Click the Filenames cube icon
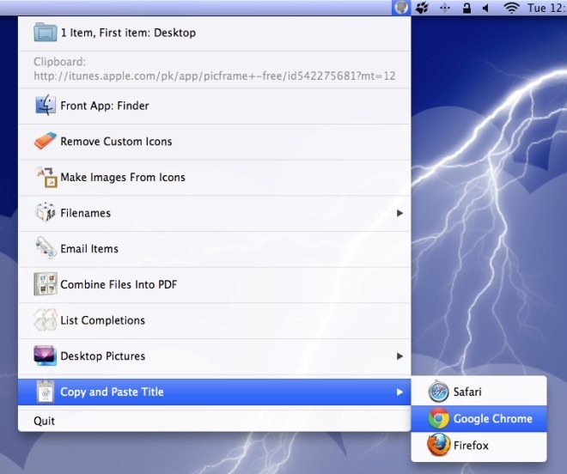 click(x=46, y=212)
